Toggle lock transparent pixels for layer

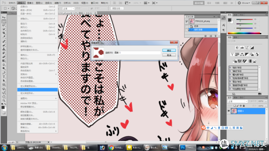point(235,106)
